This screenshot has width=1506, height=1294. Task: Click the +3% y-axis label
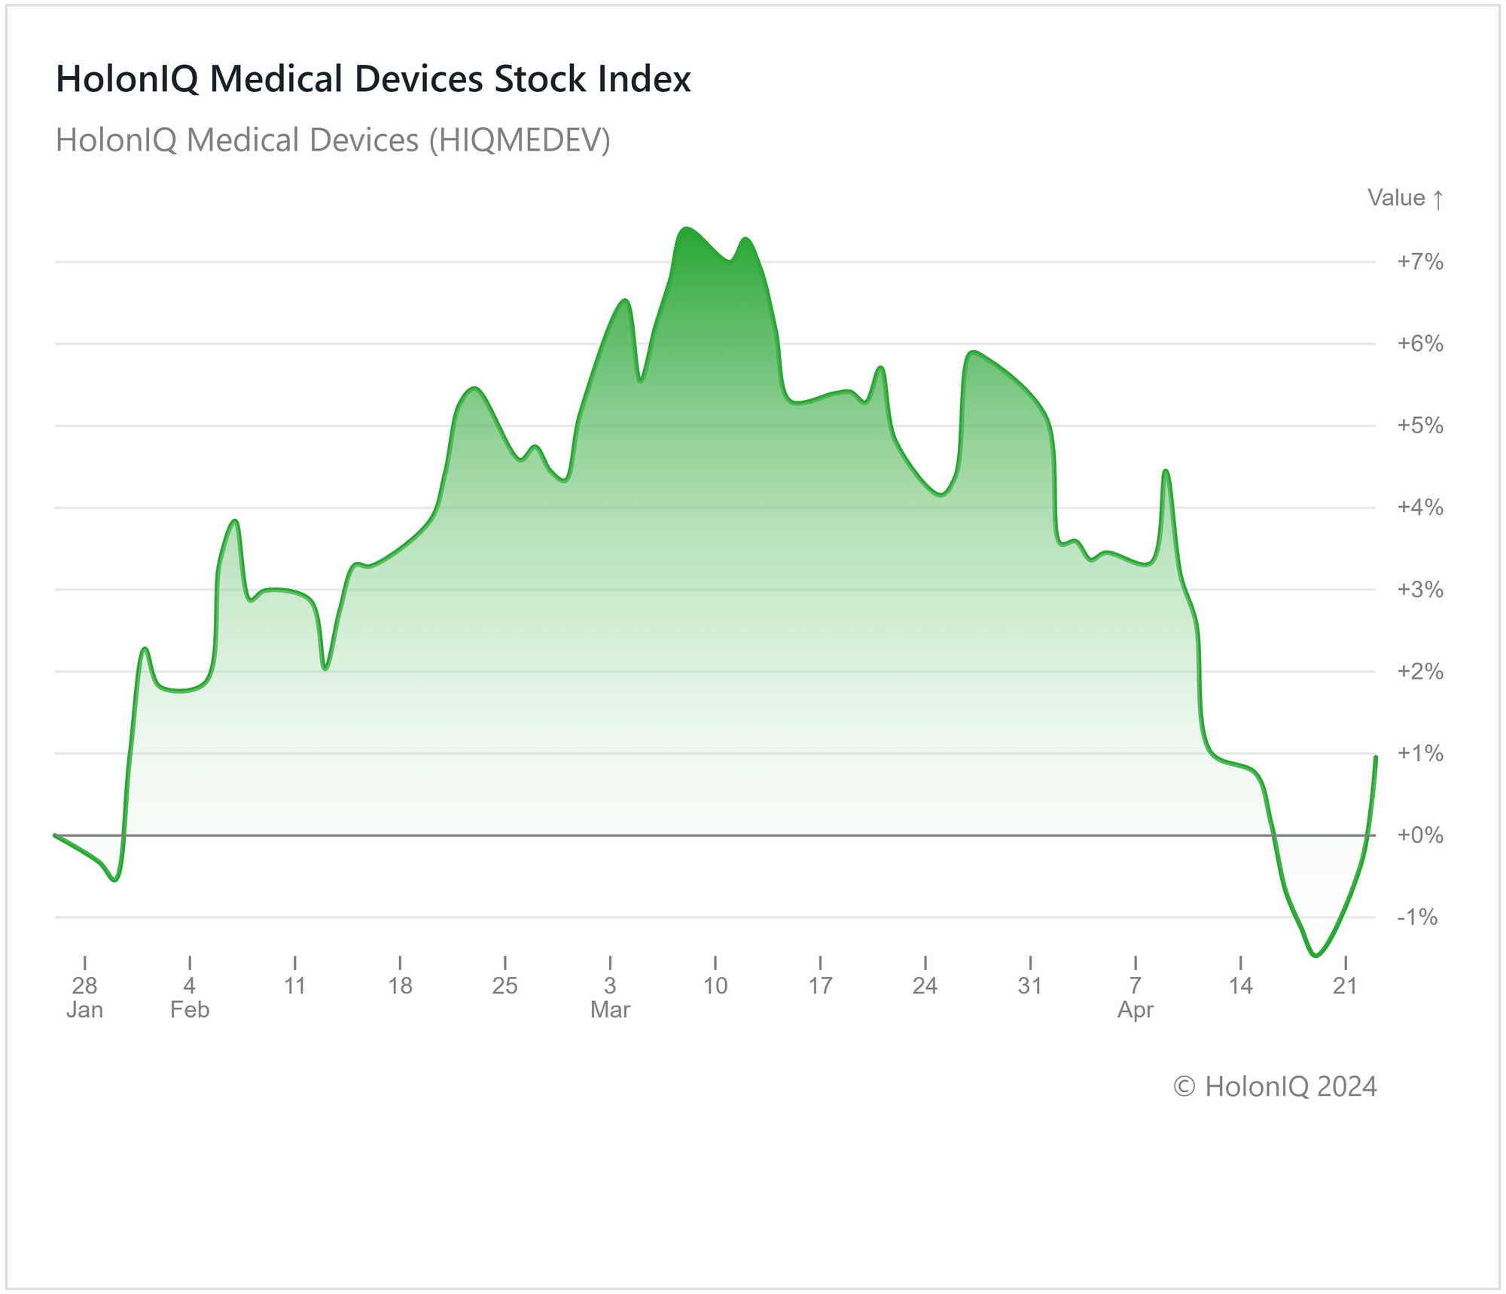(1419, 590)
